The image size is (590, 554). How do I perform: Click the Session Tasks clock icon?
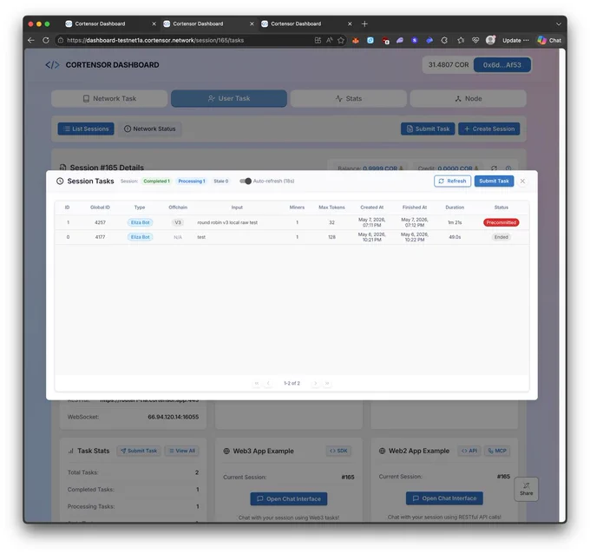click(x=60, y=181)
